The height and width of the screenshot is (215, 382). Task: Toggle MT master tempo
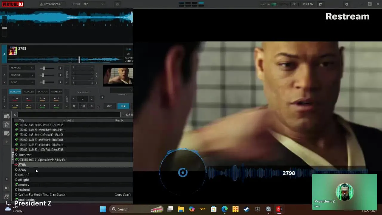[128, 54]
